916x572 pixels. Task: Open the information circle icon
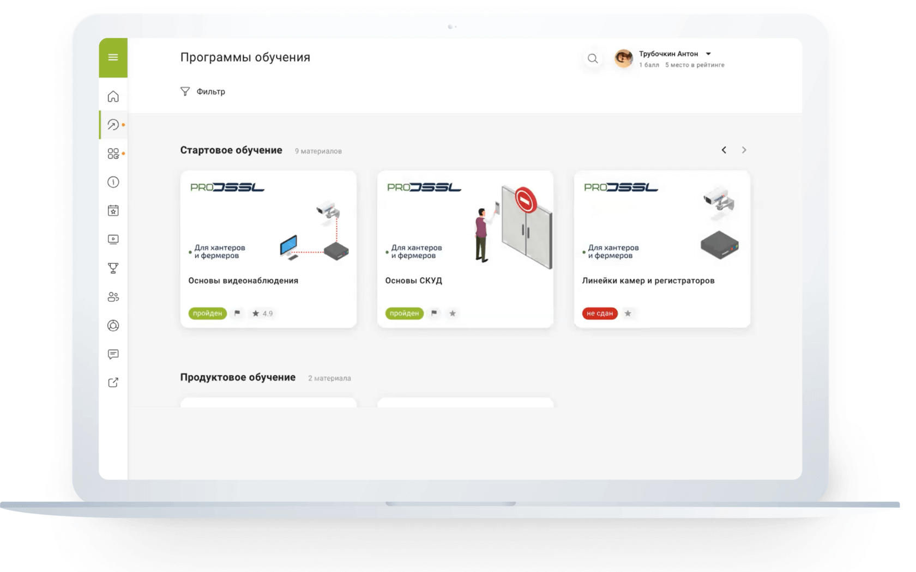[x=113, y=182]
